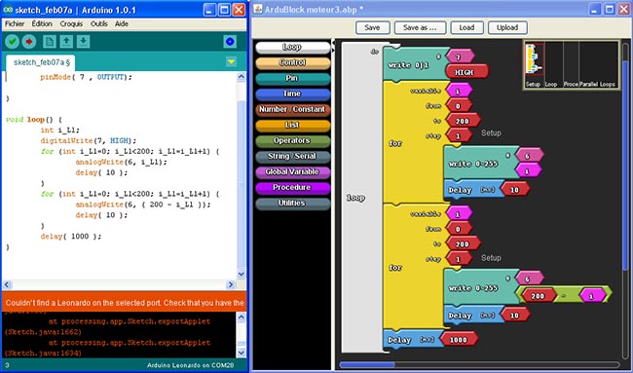
Task: Click the Upload arrow icon in Arduino toolbar
Action: [x=28, y=41]
